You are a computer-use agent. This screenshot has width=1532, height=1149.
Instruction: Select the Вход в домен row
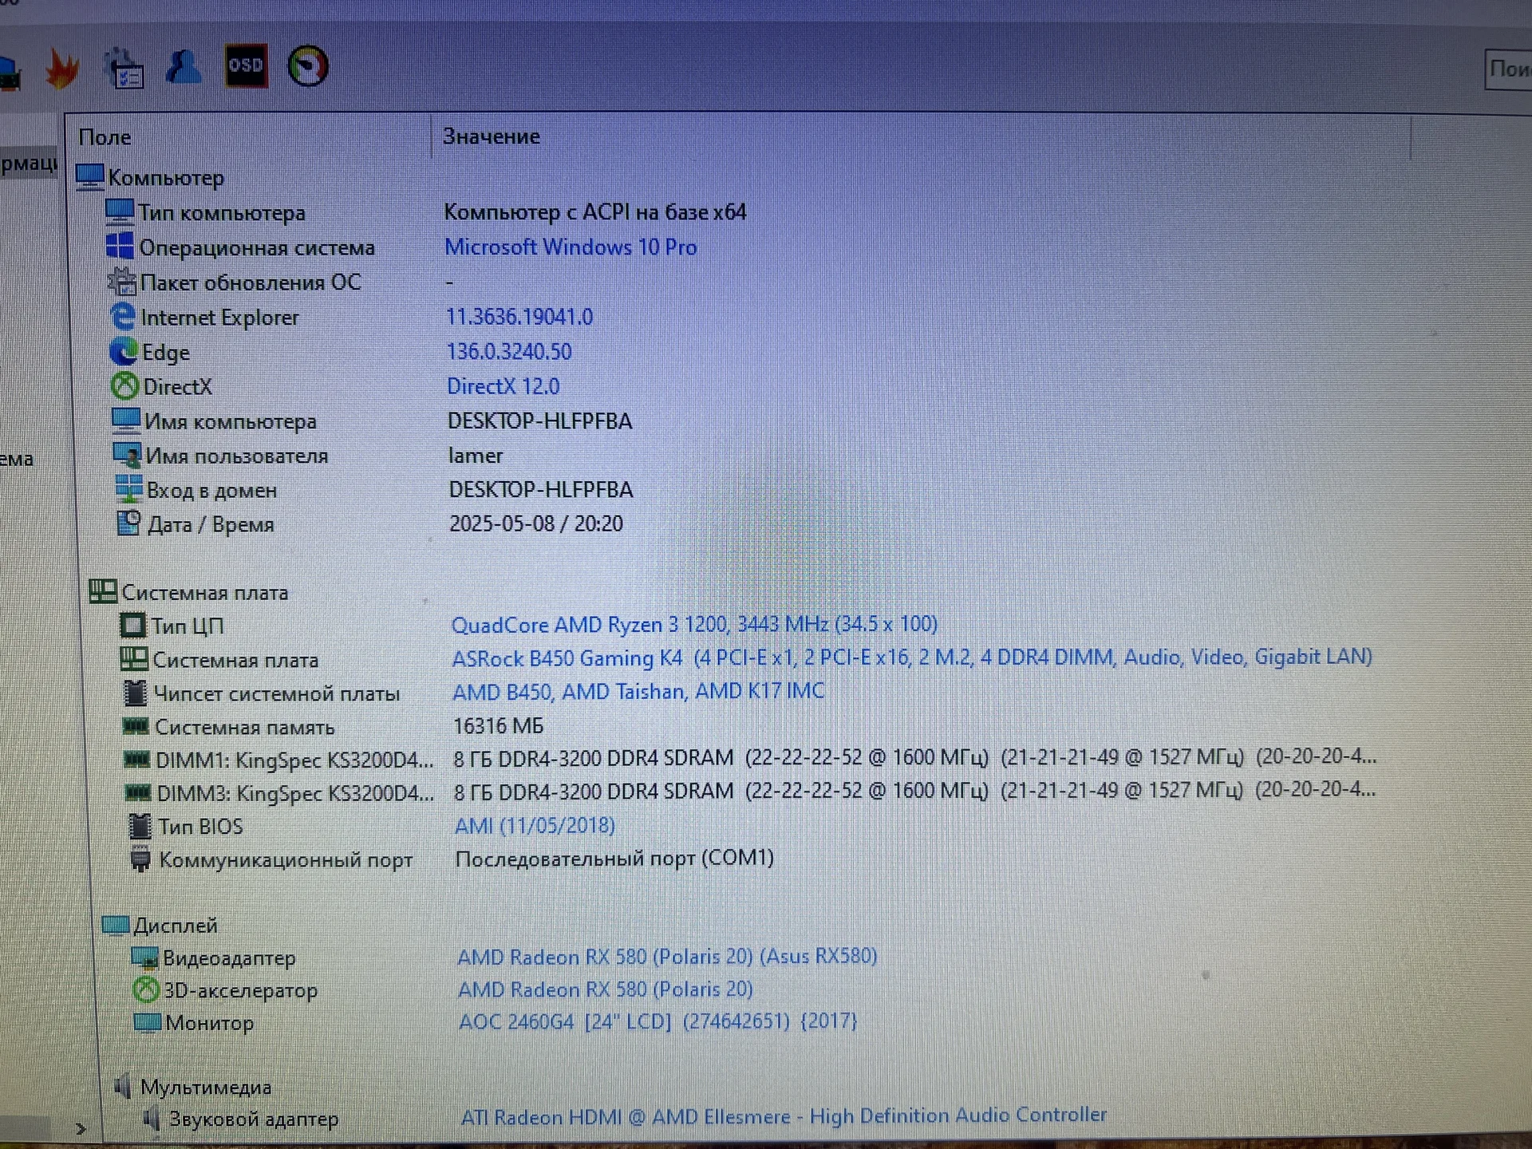(x=374, y=490)
